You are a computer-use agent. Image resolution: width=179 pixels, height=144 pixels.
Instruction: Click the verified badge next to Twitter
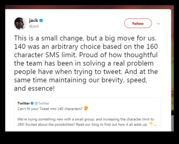click(32, 103)
